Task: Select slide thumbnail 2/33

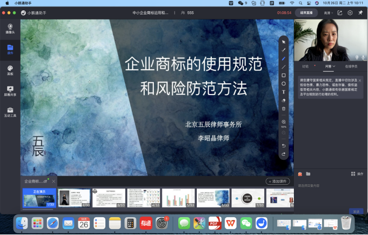Action: point(74,198)
